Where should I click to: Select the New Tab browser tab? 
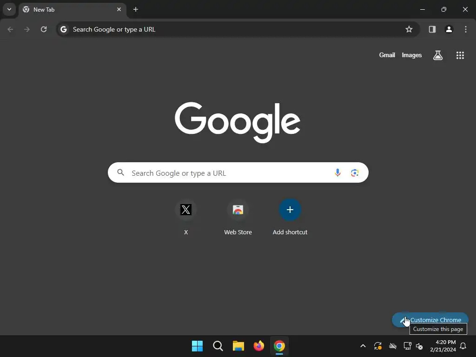pos(72,10)
